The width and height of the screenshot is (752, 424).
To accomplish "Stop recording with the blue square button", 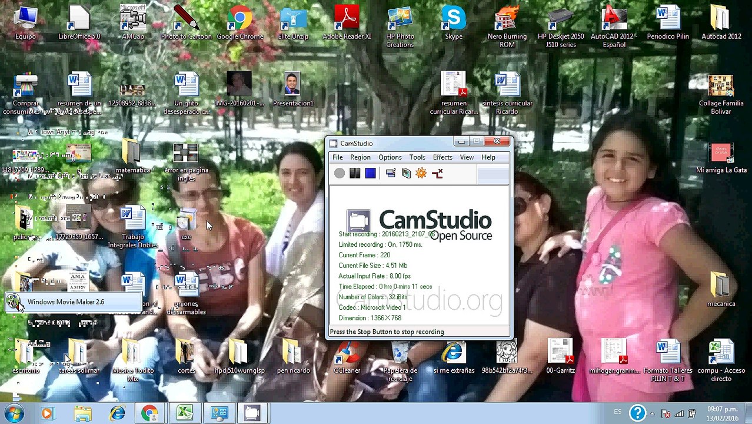I will click(370, 173).
